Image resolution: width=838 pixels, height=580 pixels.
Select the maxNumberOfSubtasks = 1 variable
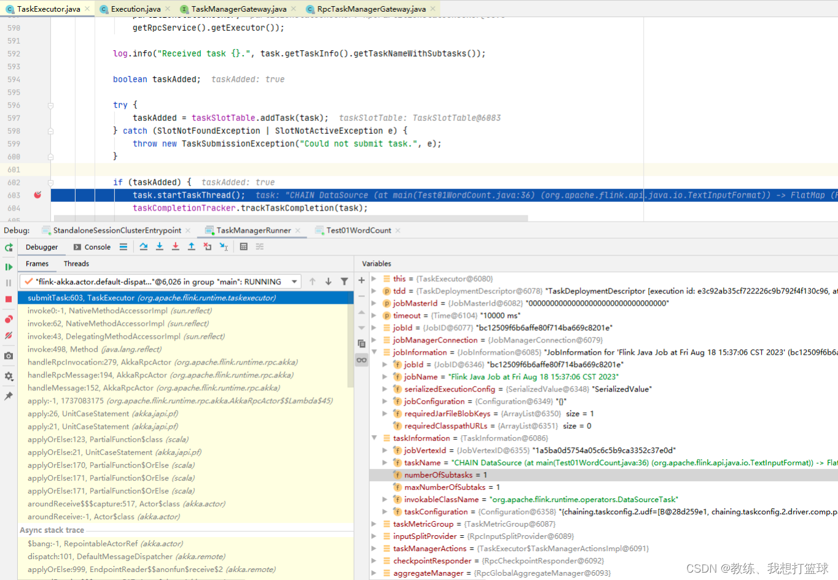pos(603,487)
